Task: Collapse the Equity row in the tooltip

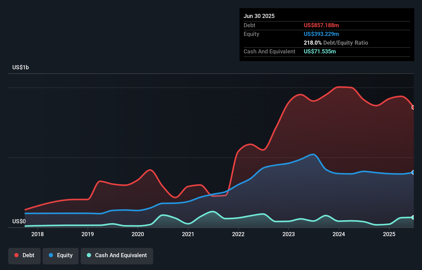Action: [x=251, y=34]
